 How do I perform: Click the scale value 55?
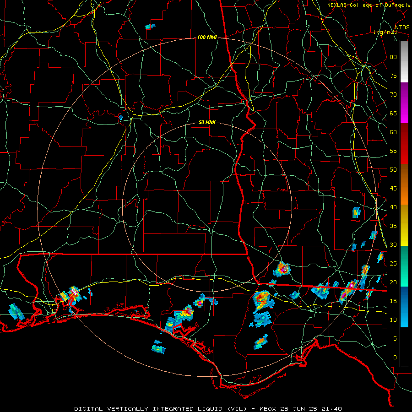point(393,151)
